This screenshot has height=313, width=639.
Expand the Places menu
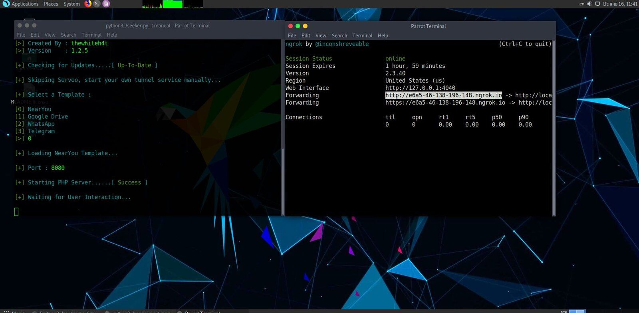[51, 4]
